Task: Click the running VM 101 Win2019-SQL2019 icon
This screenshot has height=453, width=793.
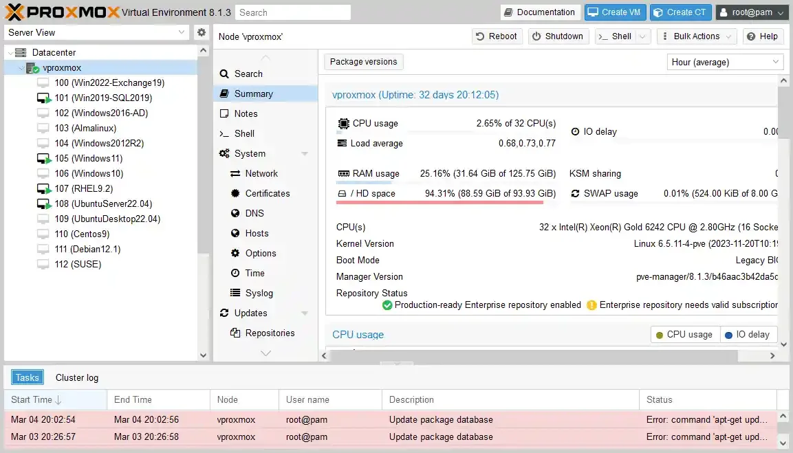Action: 44,98
